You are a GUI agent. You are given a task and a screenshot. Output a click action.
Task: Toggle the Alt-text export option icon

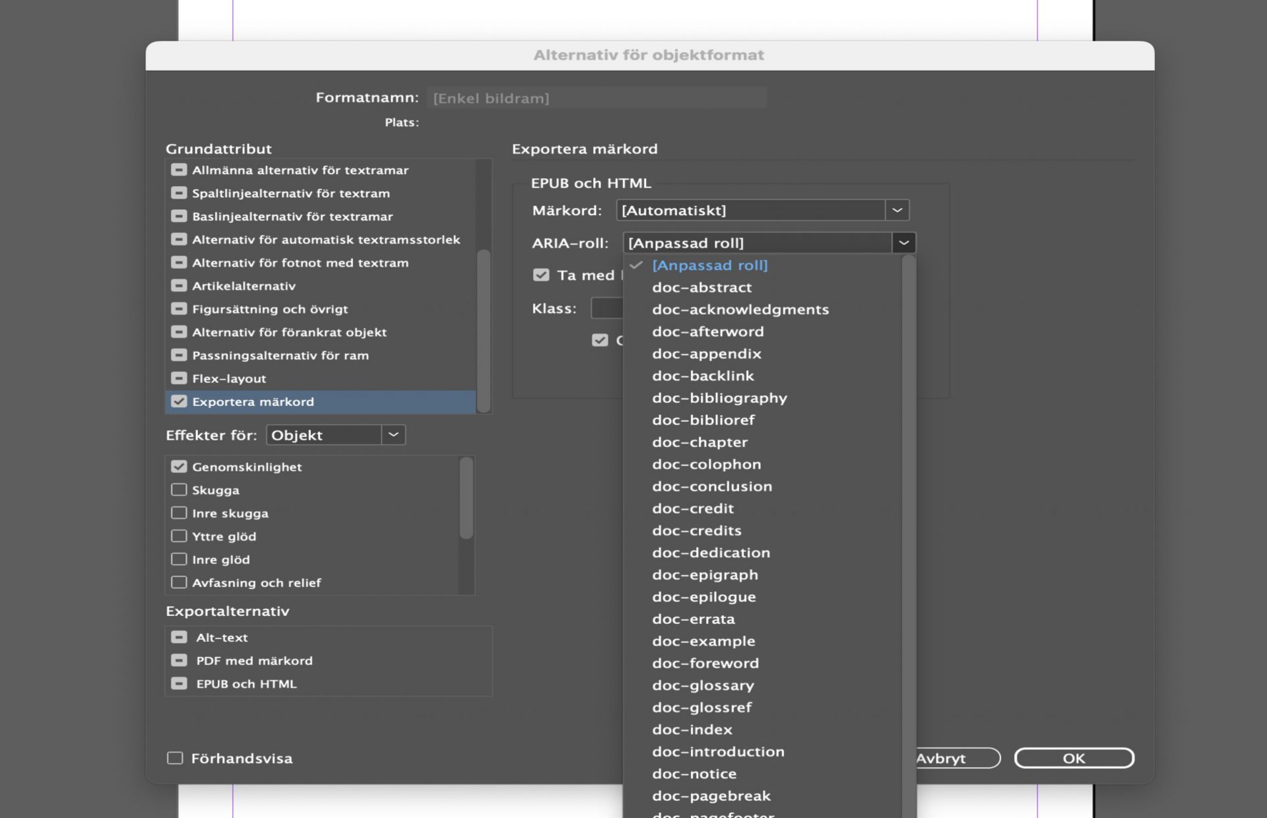tap(179, 637)
